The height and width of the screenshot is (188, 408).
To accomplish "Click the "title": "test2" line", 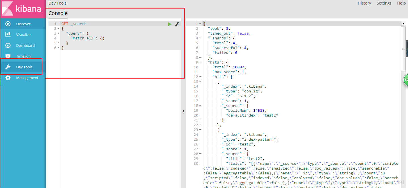I will pos(245,159).
